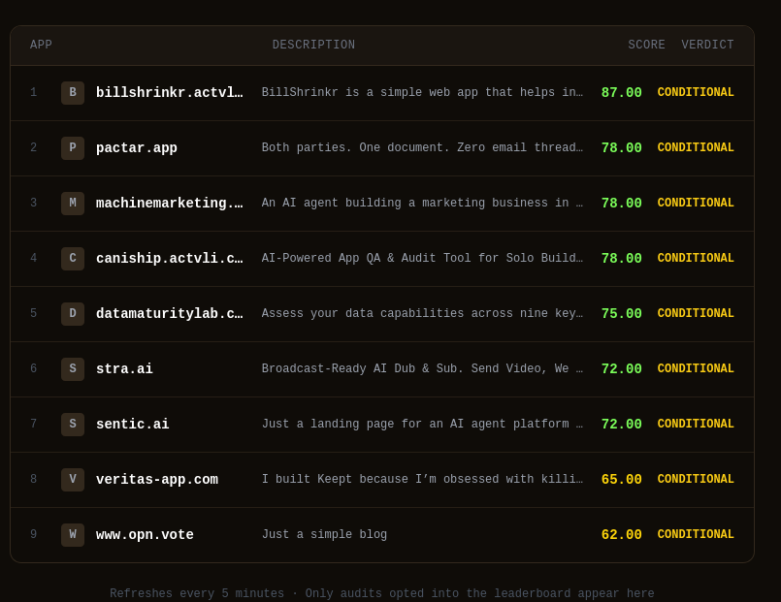Click the C avatar icon for caniship
This screenshot has width=781, height=602.
73,259
